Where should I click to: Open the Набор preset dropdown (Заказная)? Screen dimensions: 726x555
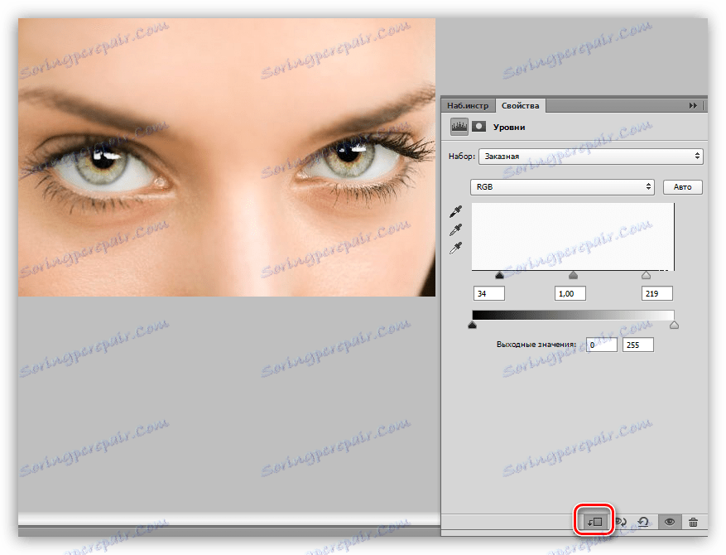pos(591,156)
